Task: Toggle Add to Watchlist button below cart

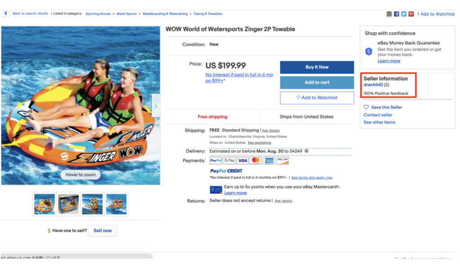Action: pos(317,98)
